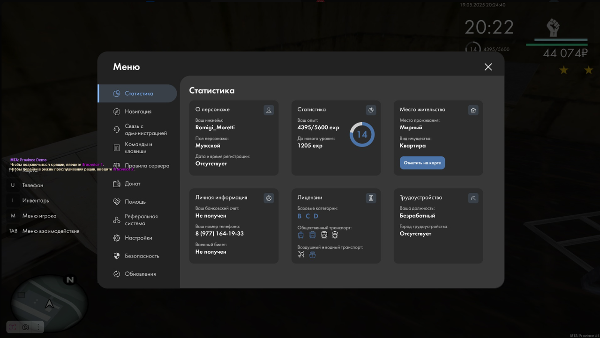Click the Квартира property type value
The width and height of the screenshot is (600, 338).
coord(413,146)
